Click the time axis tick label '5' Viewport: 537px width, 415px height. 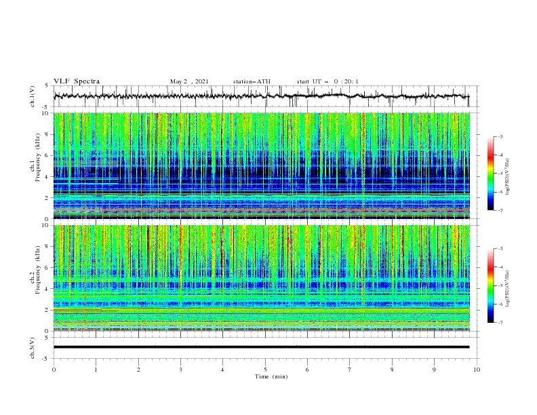[x=265, y=370]
